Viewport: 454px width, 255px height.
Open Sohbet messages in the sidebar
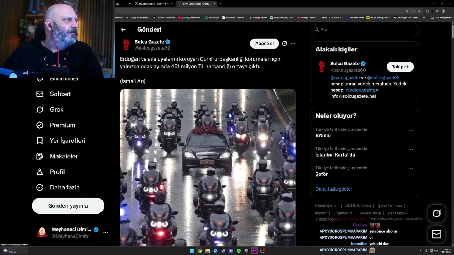(54, 94)
